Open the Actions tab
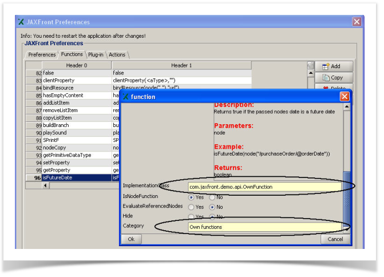 click(x=117, y=55)
